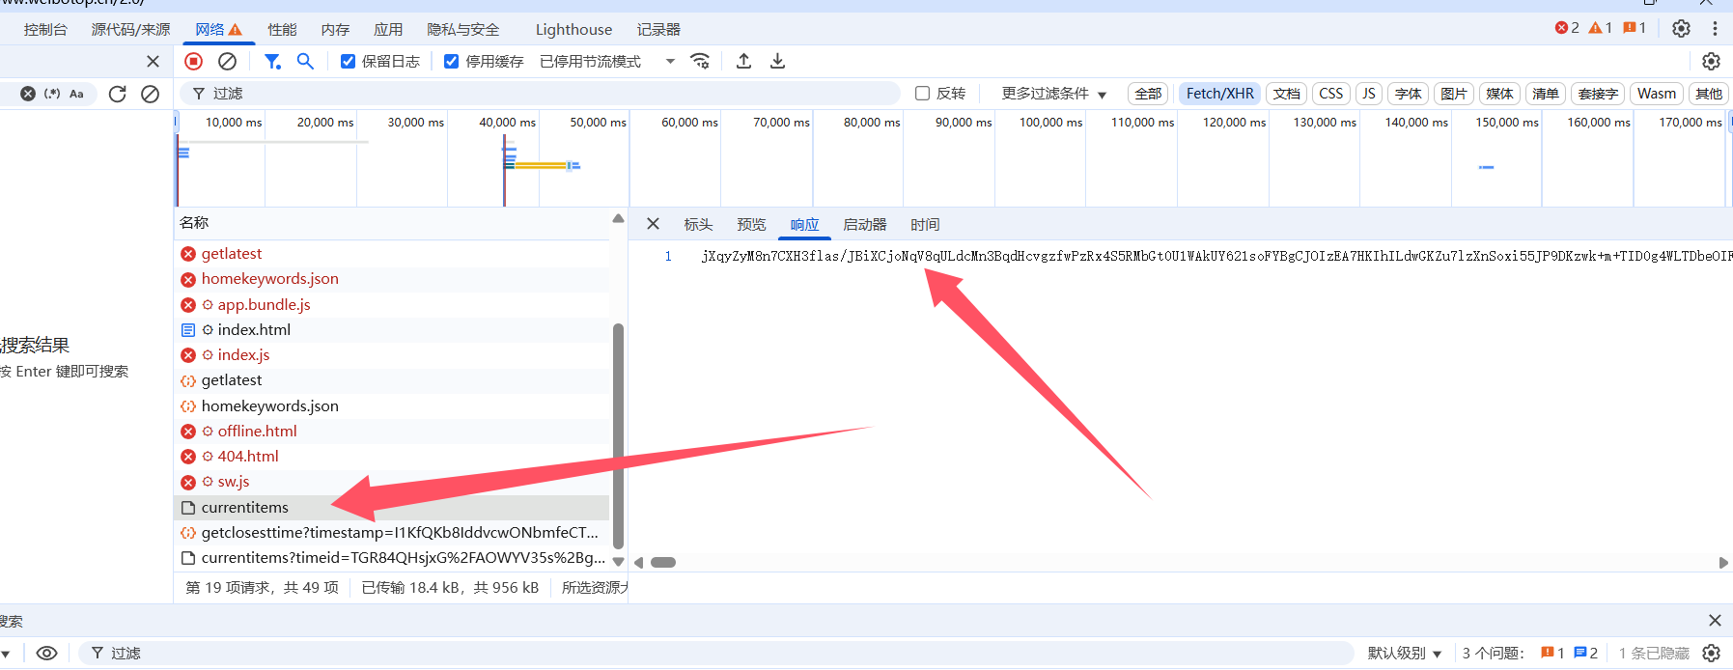Switch to Sources panel tab
The image size is (1733, 670).
(130, 29)
